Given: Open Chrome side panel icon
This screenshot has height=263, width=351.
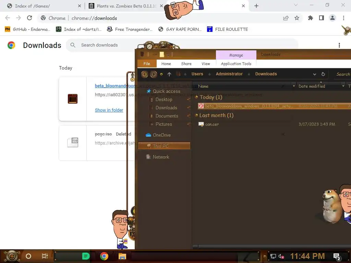Looking at the screenshot, I should point(322,18).
